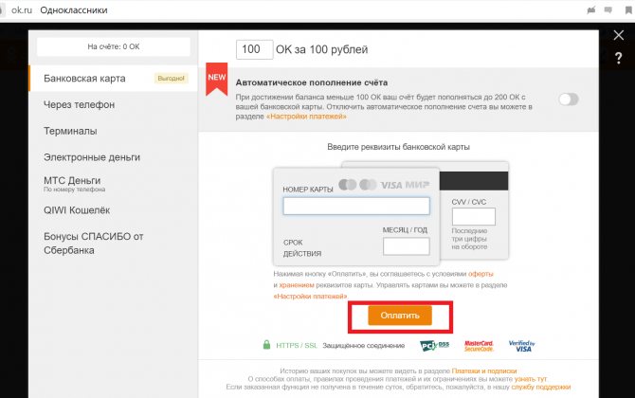Open the хранением link
The height and width of the screenshot is (398, 635).
click(297, 285)
